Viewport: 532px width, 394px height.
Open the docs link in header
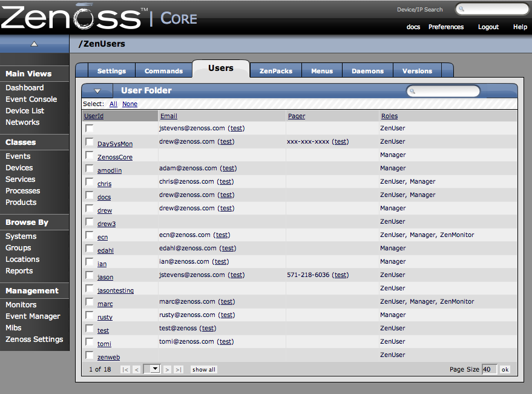413,27
